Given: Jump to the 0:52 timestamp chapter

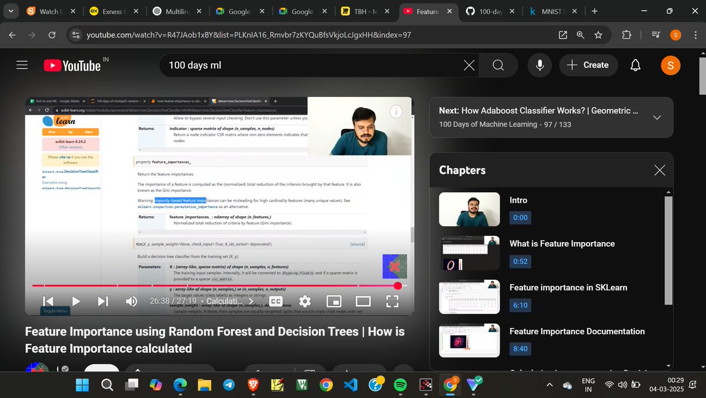Looking at the screenshot, I should pyautogui.click(x=520, y=261).
